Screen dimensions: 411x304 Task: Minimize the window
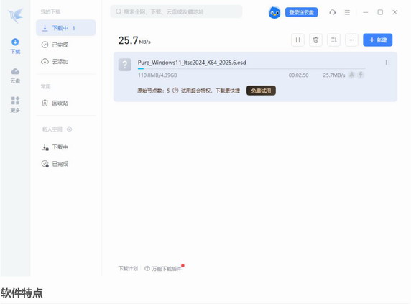366,12
